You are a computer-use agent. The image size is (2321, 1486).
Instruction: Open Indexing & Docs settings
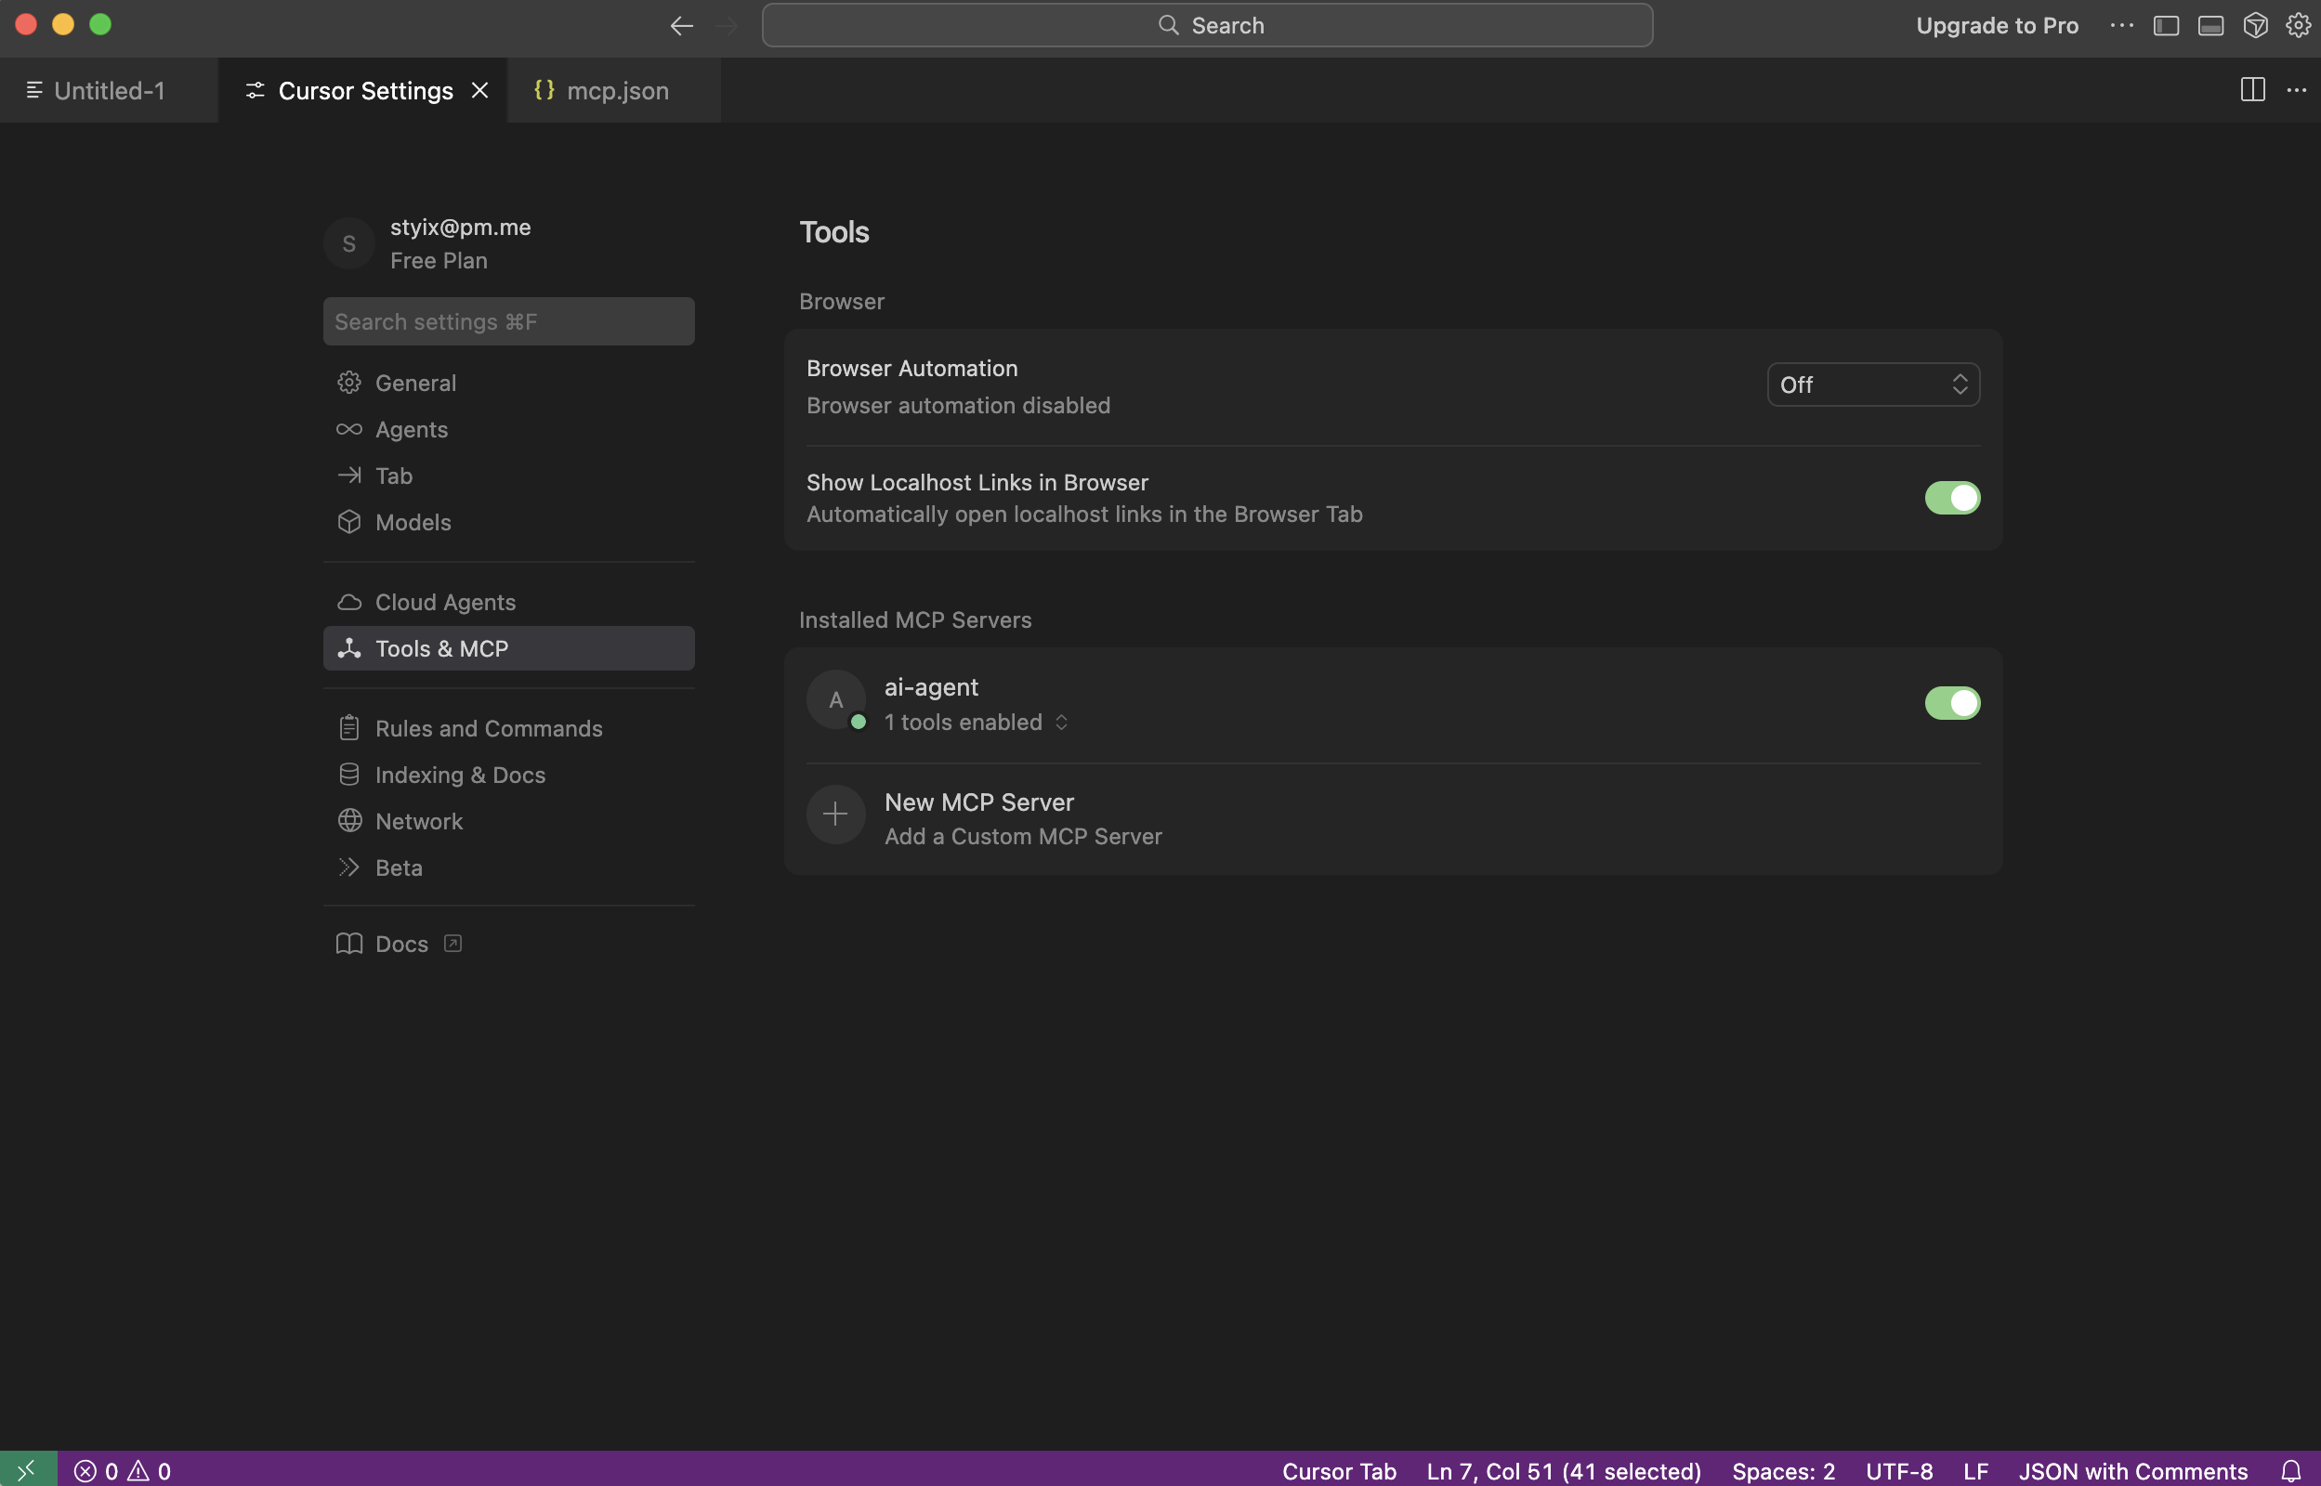[508, 775]
